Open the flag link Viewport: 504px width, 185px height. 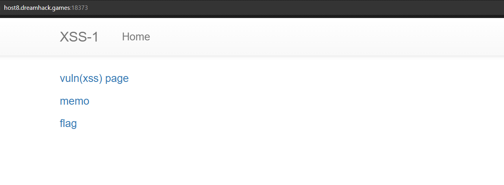(x=68, y=124)
